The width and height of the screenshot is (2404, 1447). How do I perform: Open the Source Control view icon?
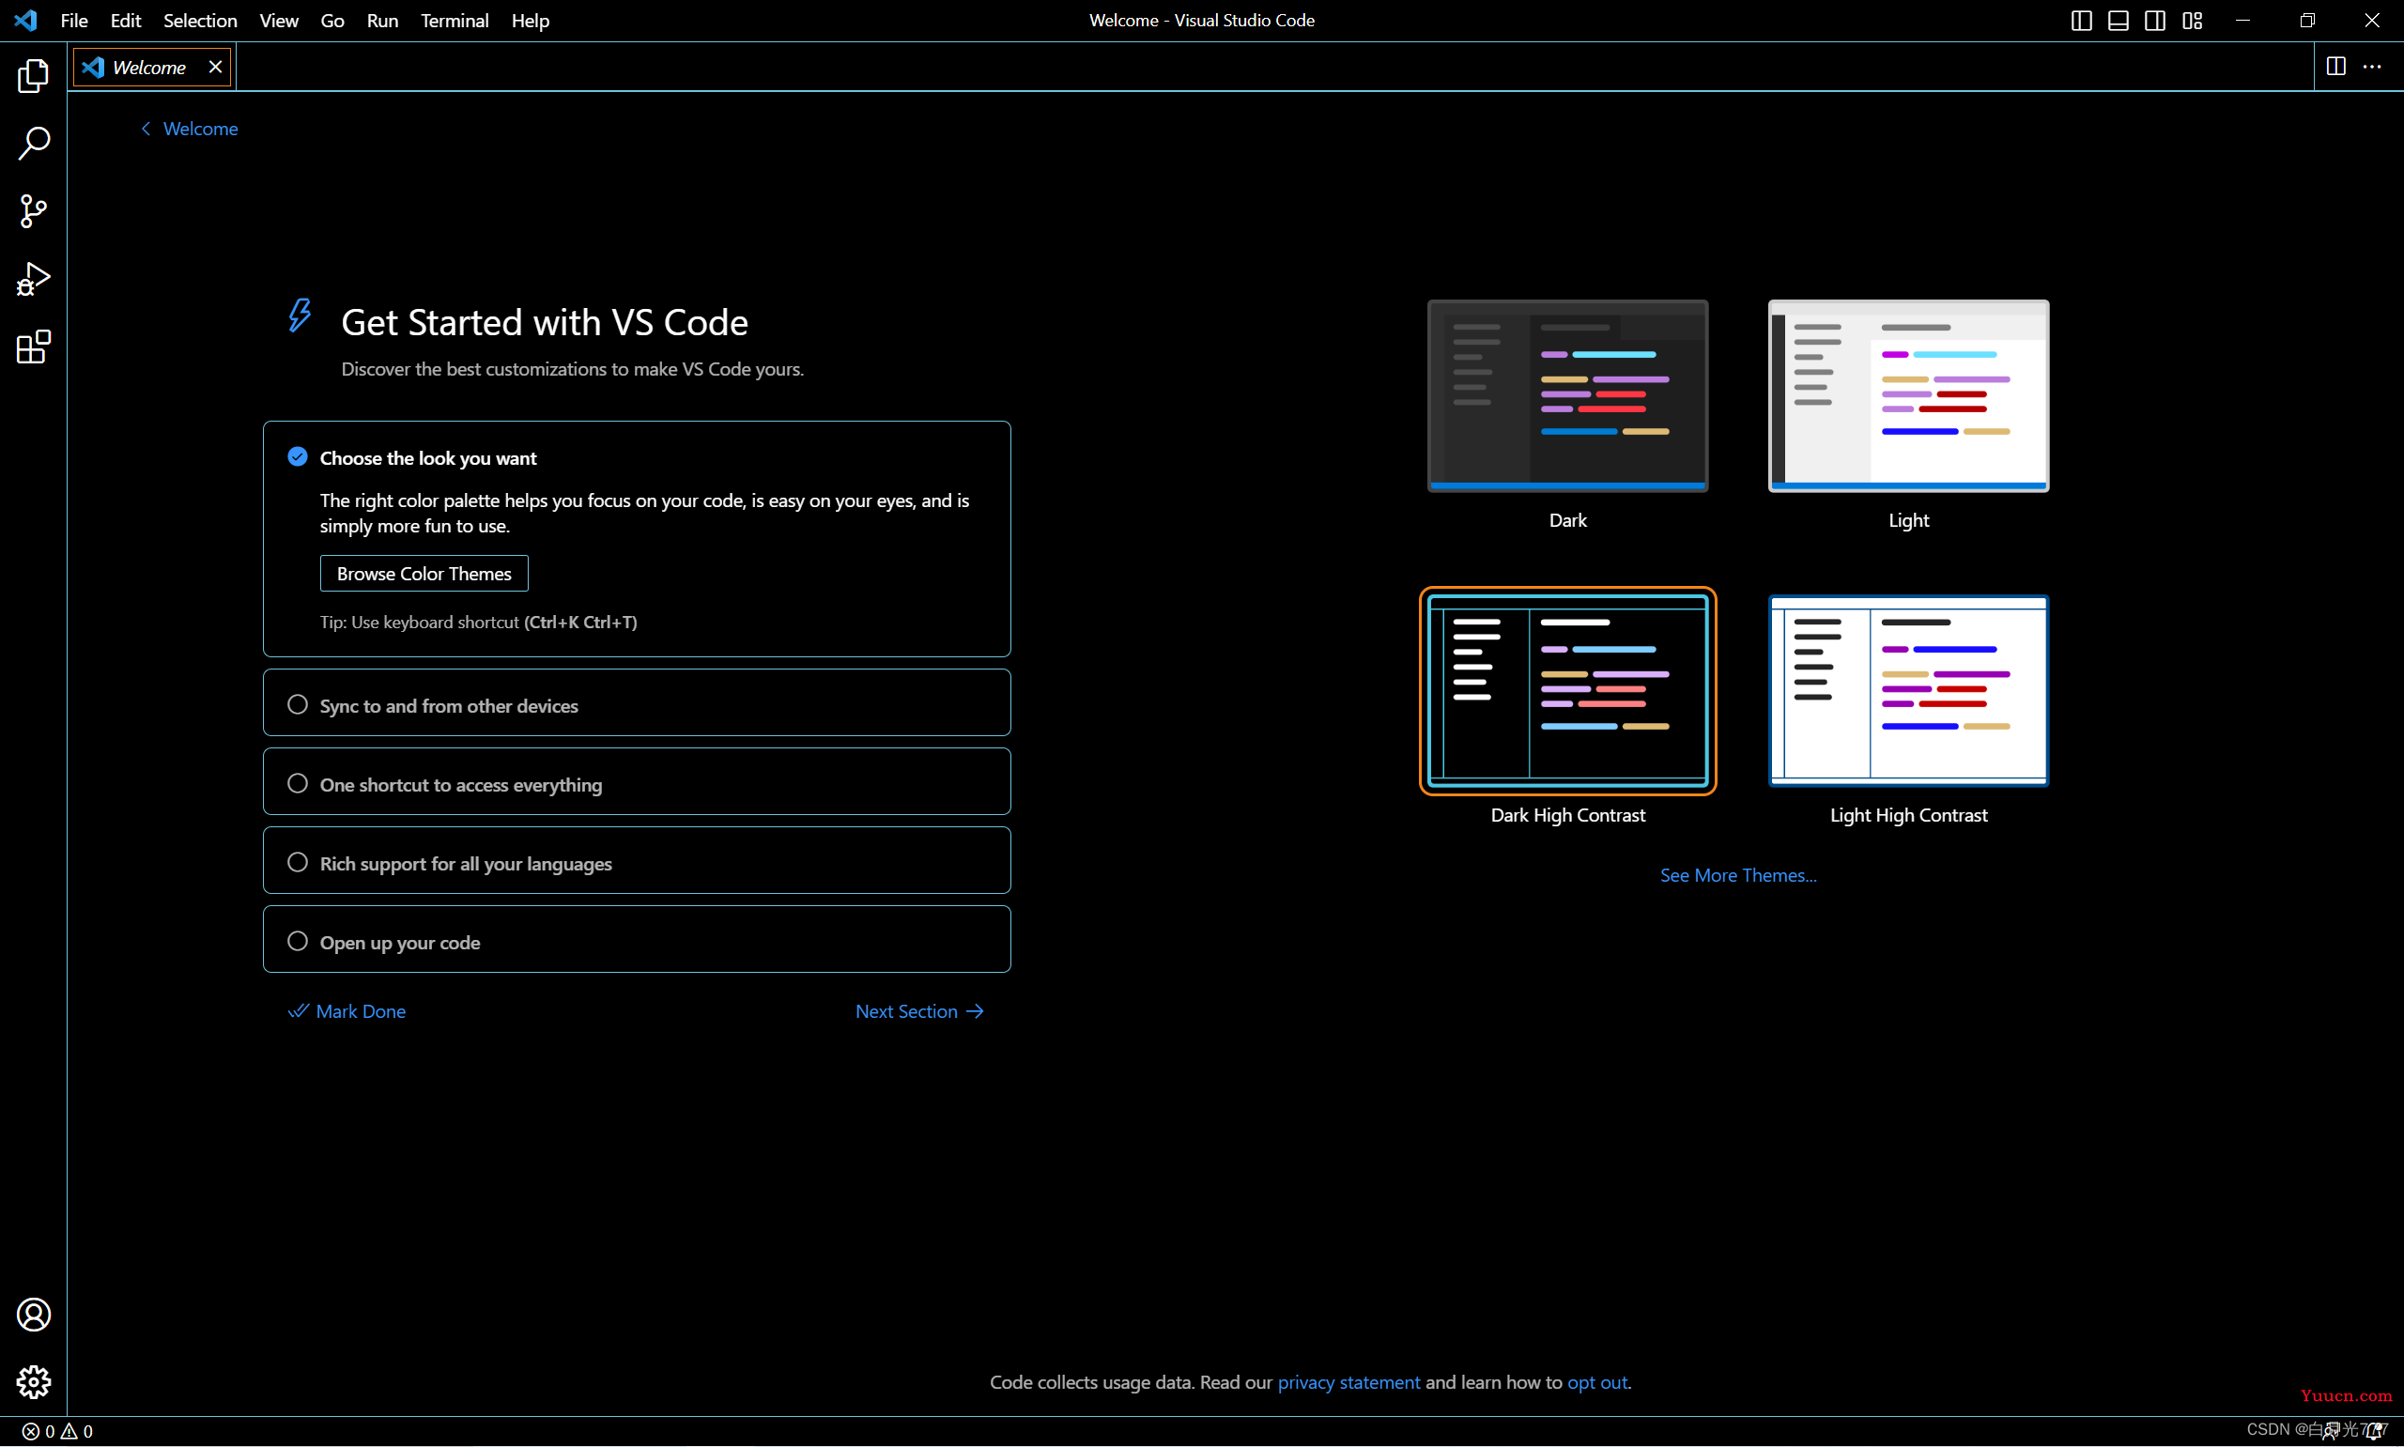pyautogui.click(x=33, y=211)
